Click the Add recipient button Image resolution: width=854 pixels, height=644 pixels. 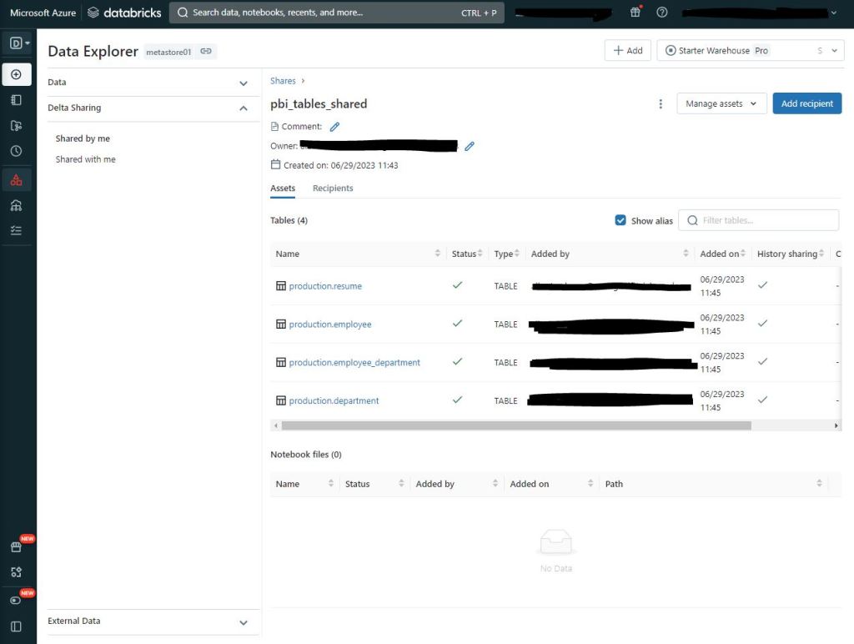pos(806,104)
